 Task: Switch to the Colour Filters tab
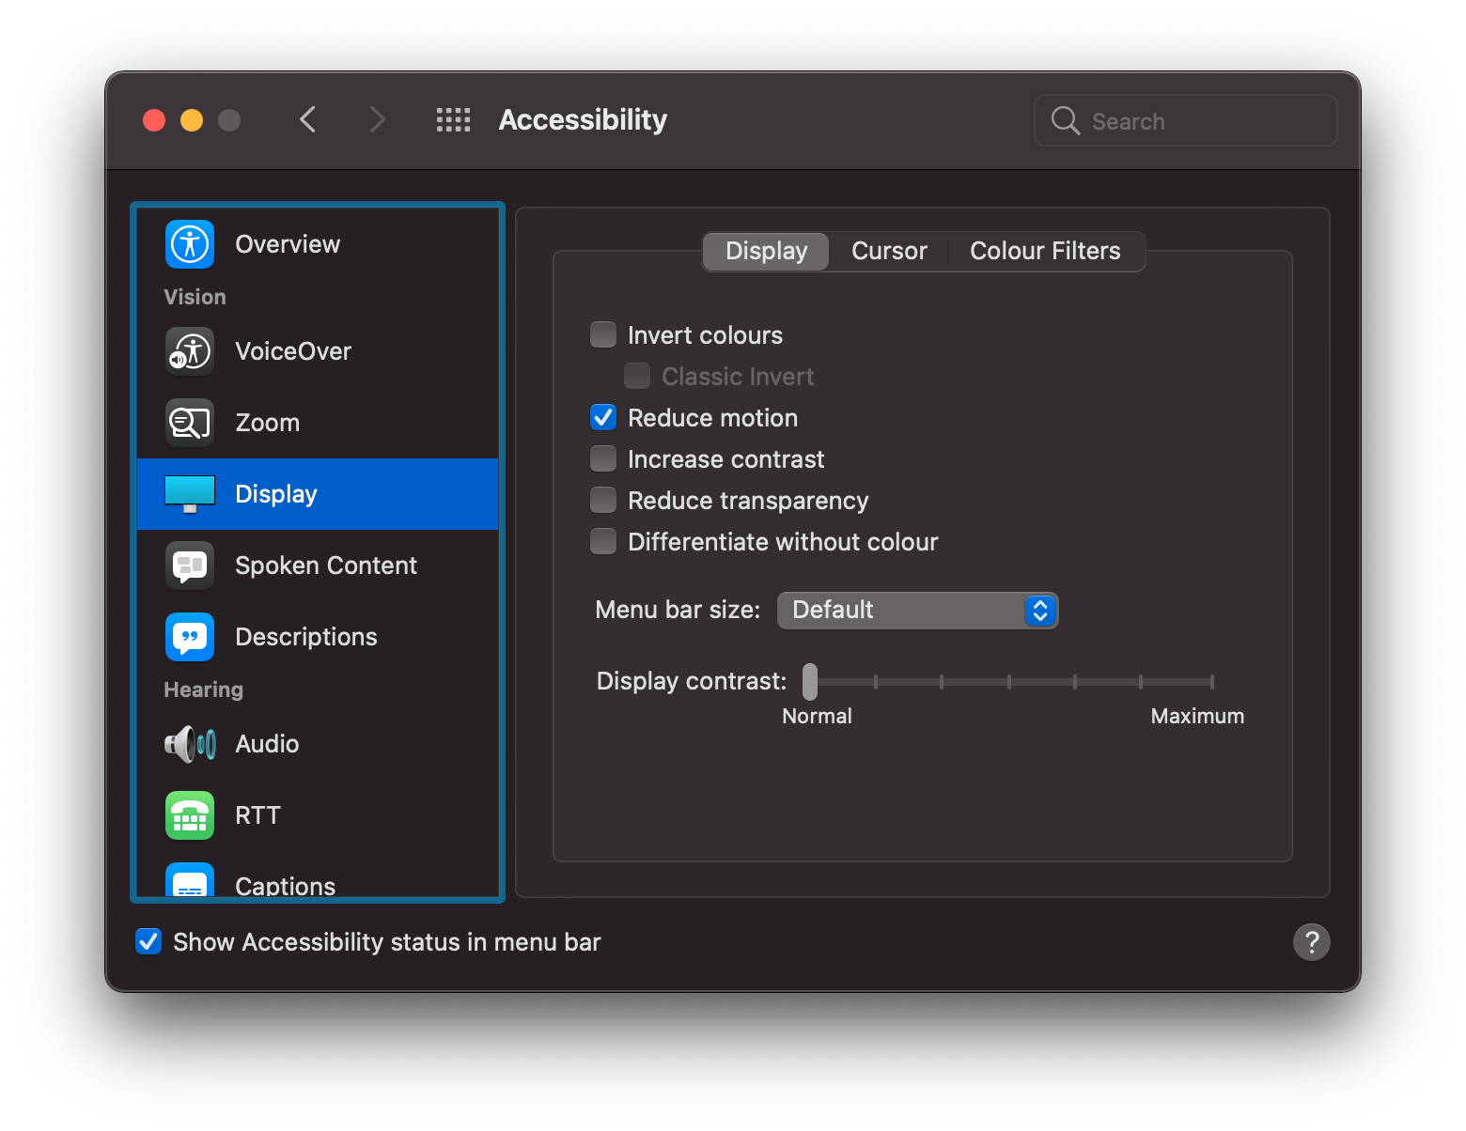tap(1044, 251)
